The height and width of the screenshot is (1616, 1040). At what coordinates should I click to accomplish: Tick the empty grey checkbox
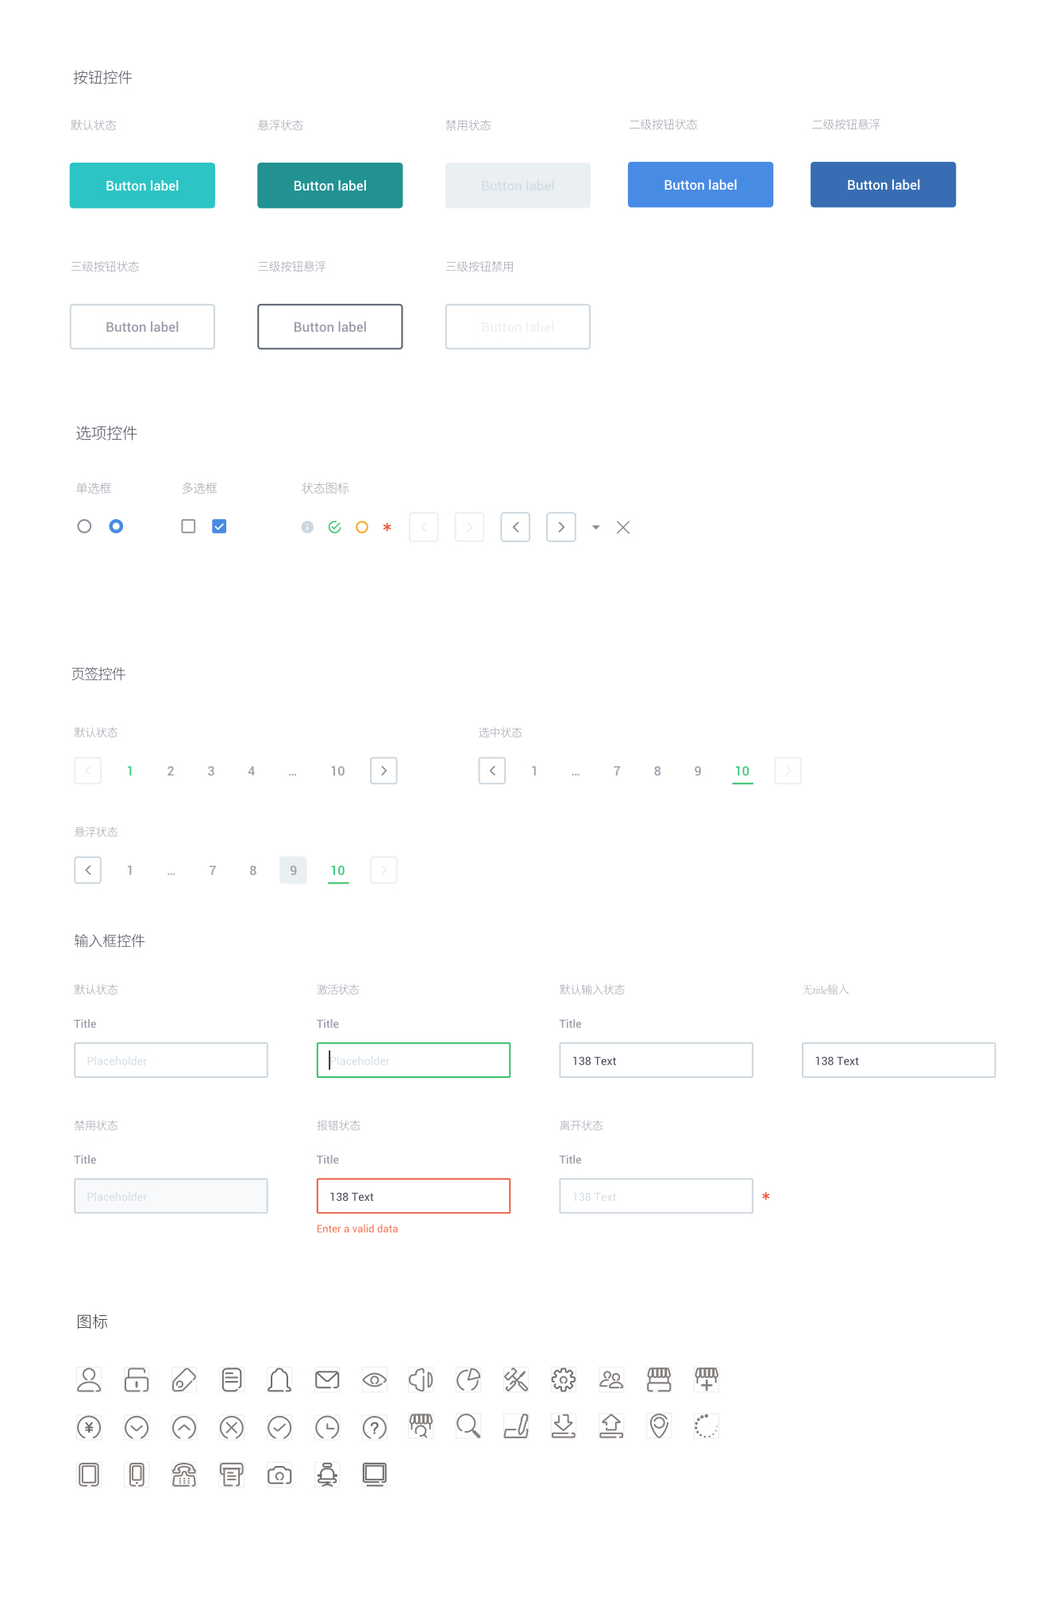pyautogui.click(x=188, y=526)
